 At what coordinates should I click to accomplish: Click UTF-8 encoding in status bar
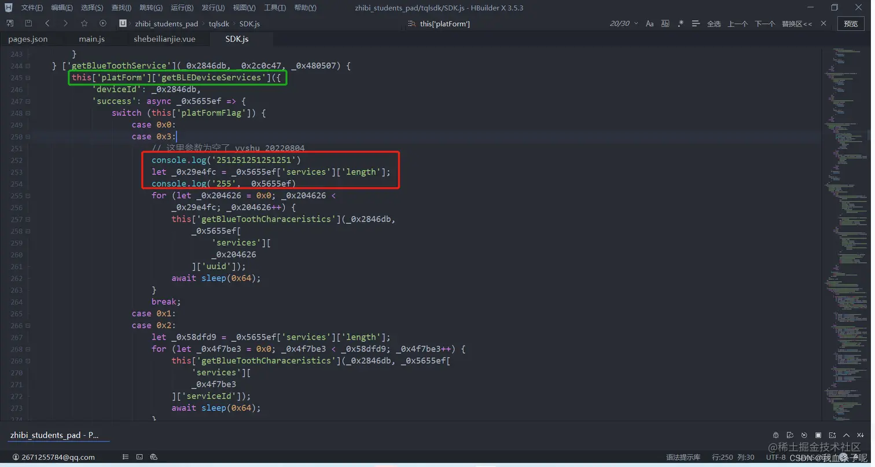click(775, 457)
